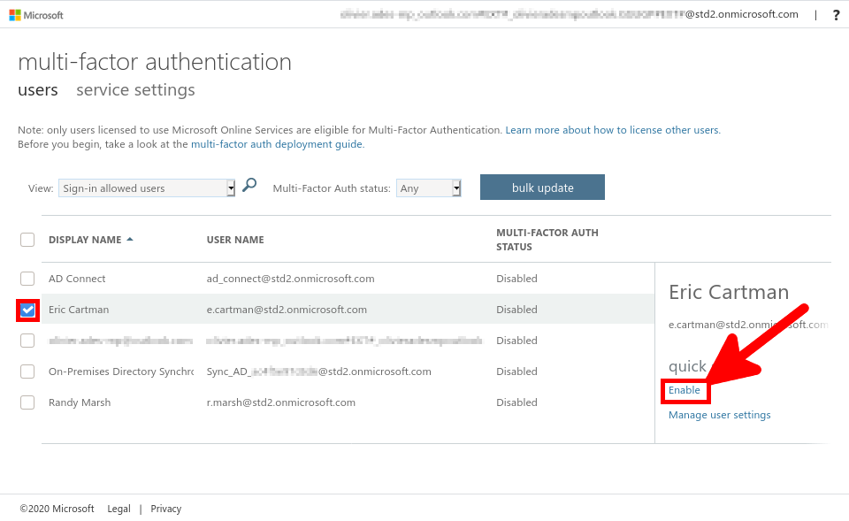Check the AD Connect checkbox
849x521 pixels.
pos(27,279)
